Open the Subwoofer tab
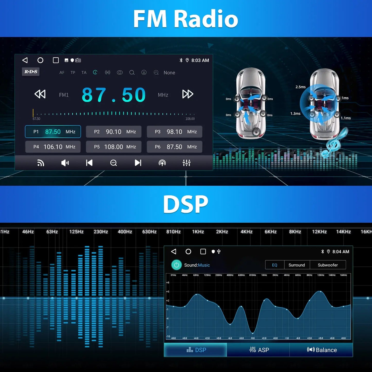 (x=327, y=265)
